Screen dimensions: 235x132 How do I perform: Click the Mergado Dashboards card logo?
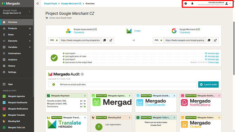coord(151,103)
